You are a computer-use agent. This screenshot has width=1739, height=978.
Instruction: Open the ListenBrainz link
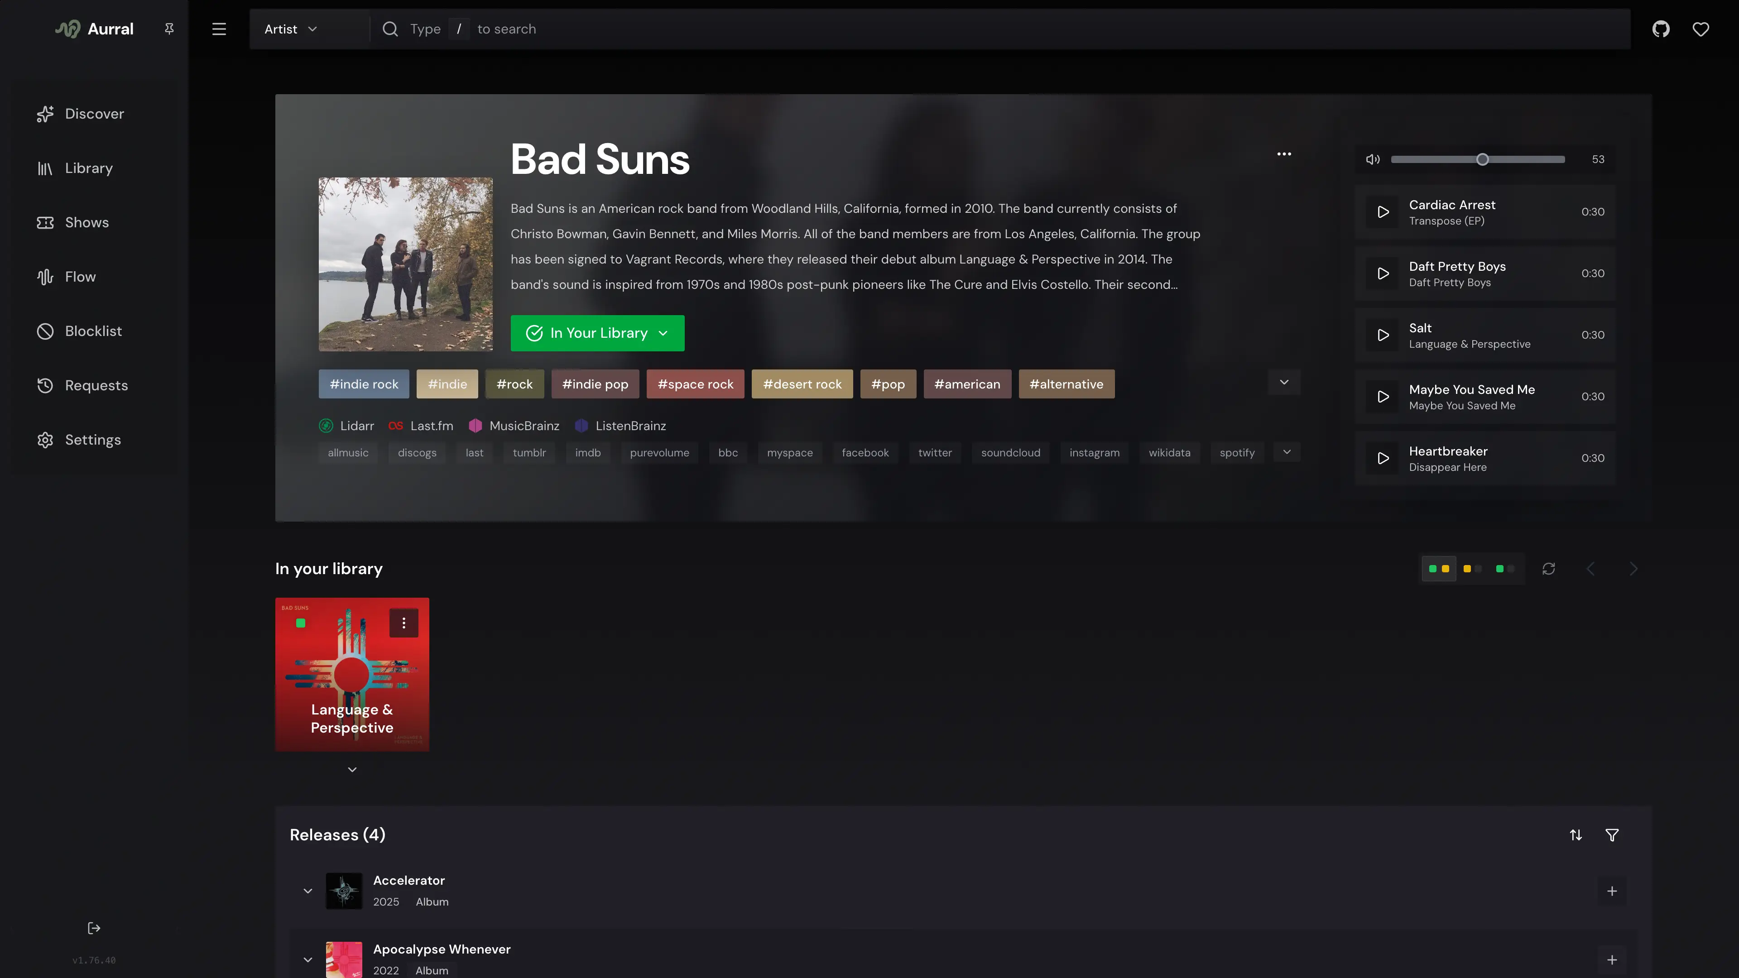pos(620,426)
